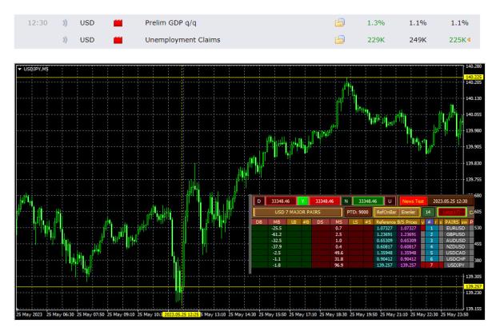Click the PAIRS column header

[x=452, y=221]
